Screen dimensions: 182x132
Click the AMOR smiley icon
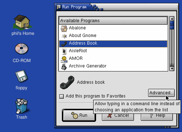point(64,59)
